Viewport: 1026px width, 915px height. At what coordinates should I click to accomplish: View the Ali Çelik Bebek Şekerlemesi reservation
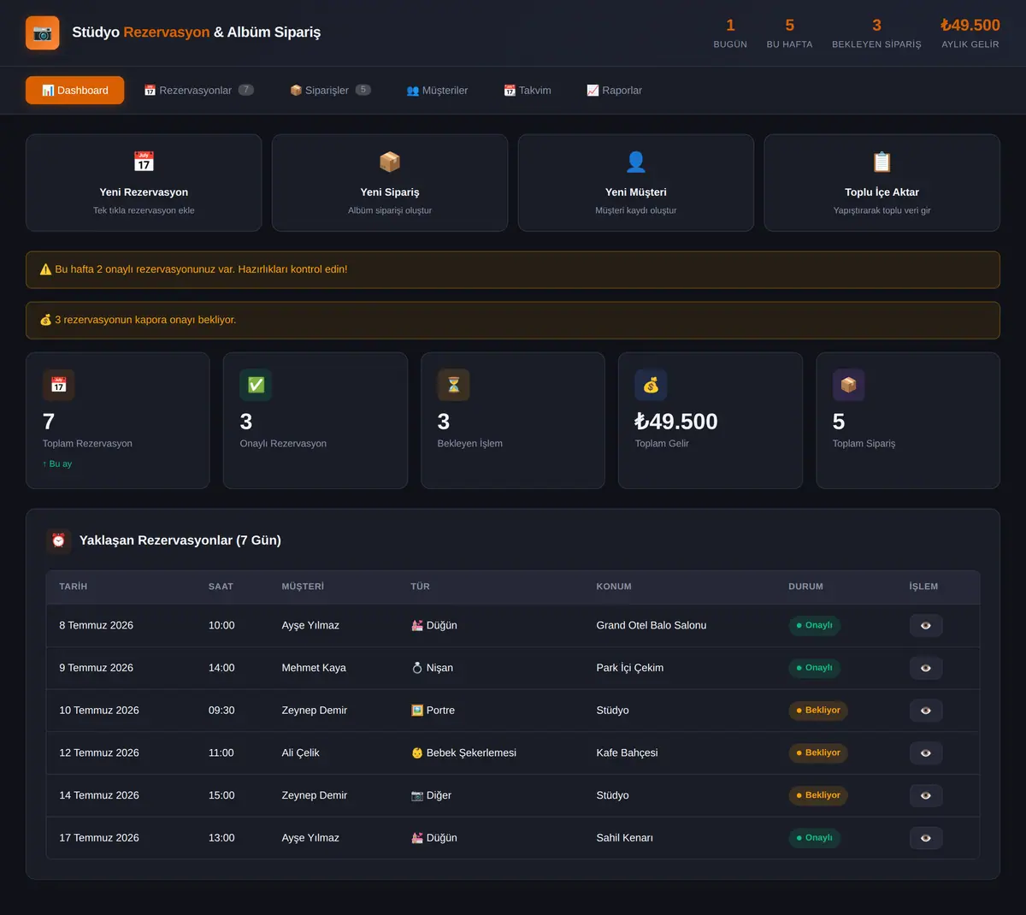[926, 753]
